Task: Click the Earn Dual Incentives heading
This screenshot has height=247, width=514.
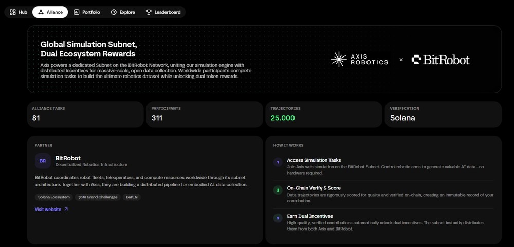Action: [310, 216]
